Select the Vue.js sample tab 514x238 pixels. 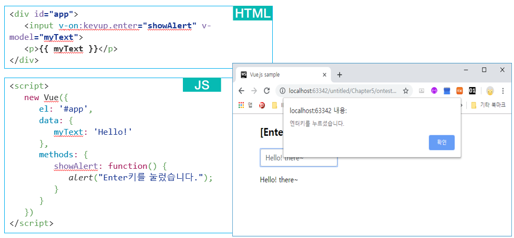coord(284,74)
